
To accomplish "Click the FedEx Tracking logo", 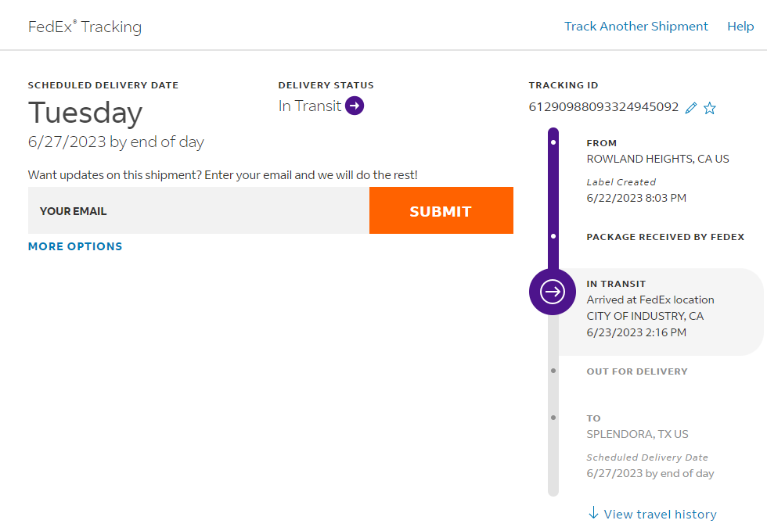I will pos(85,27).
